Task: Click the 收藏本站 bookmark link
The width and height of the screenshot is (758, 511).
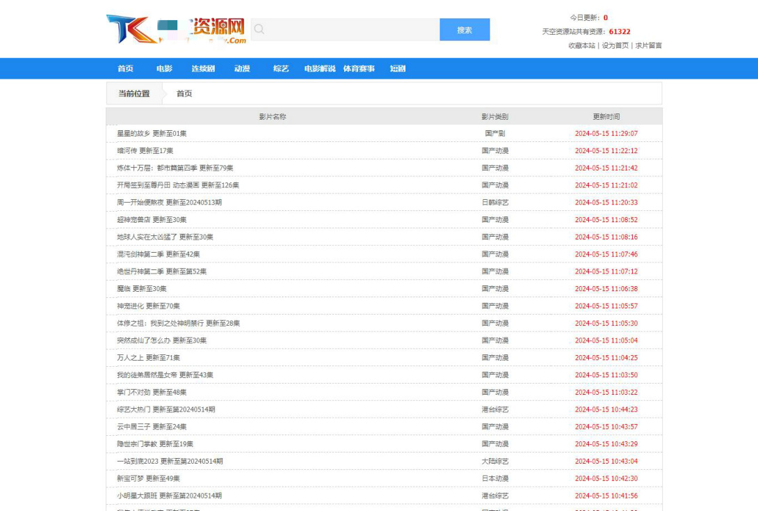Action: [581, 45]
